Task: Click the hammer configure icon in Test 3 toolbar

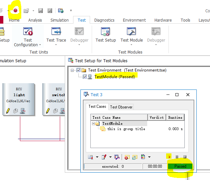Action: pyautogui.click(x=117, y=157)
